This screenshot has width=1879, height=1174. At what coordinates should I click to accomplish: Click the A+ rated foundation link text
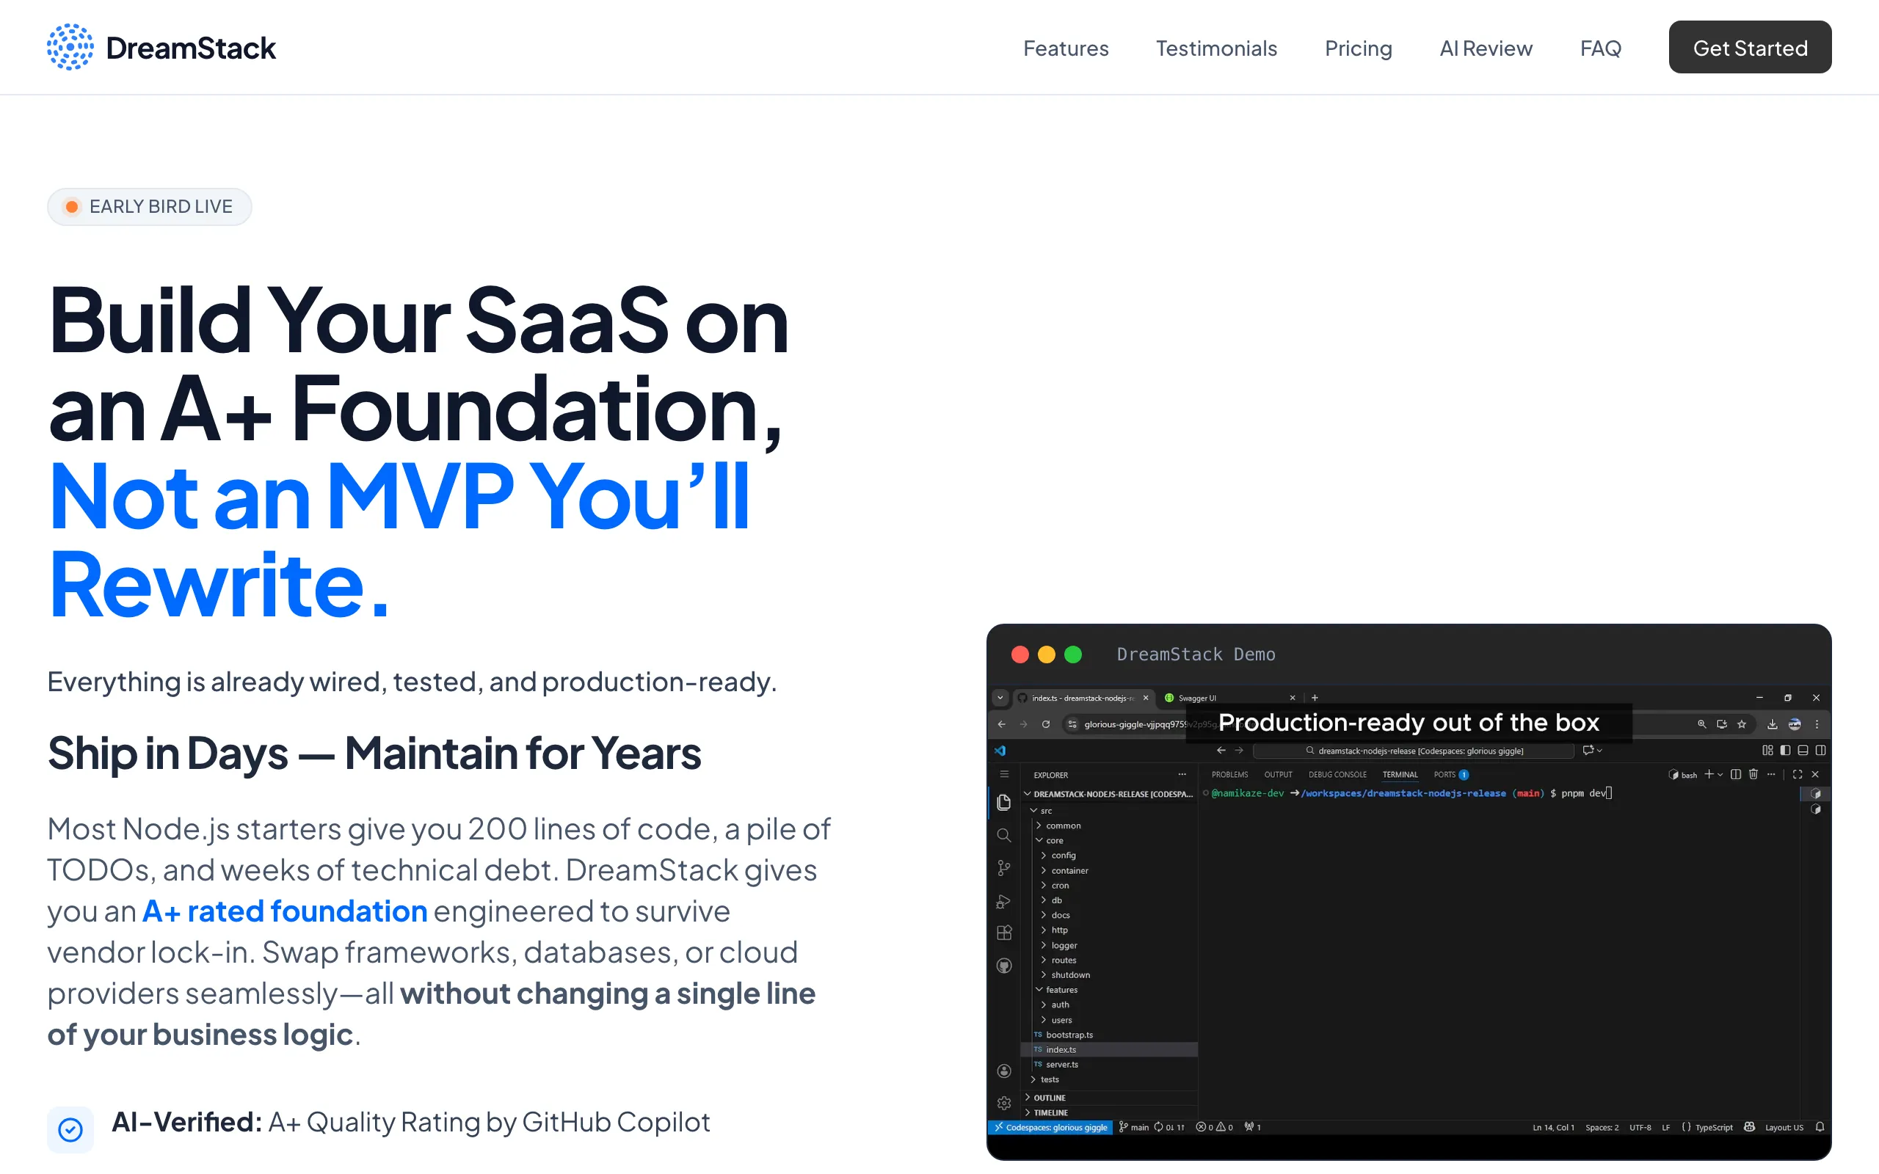[x=284, y=911]
